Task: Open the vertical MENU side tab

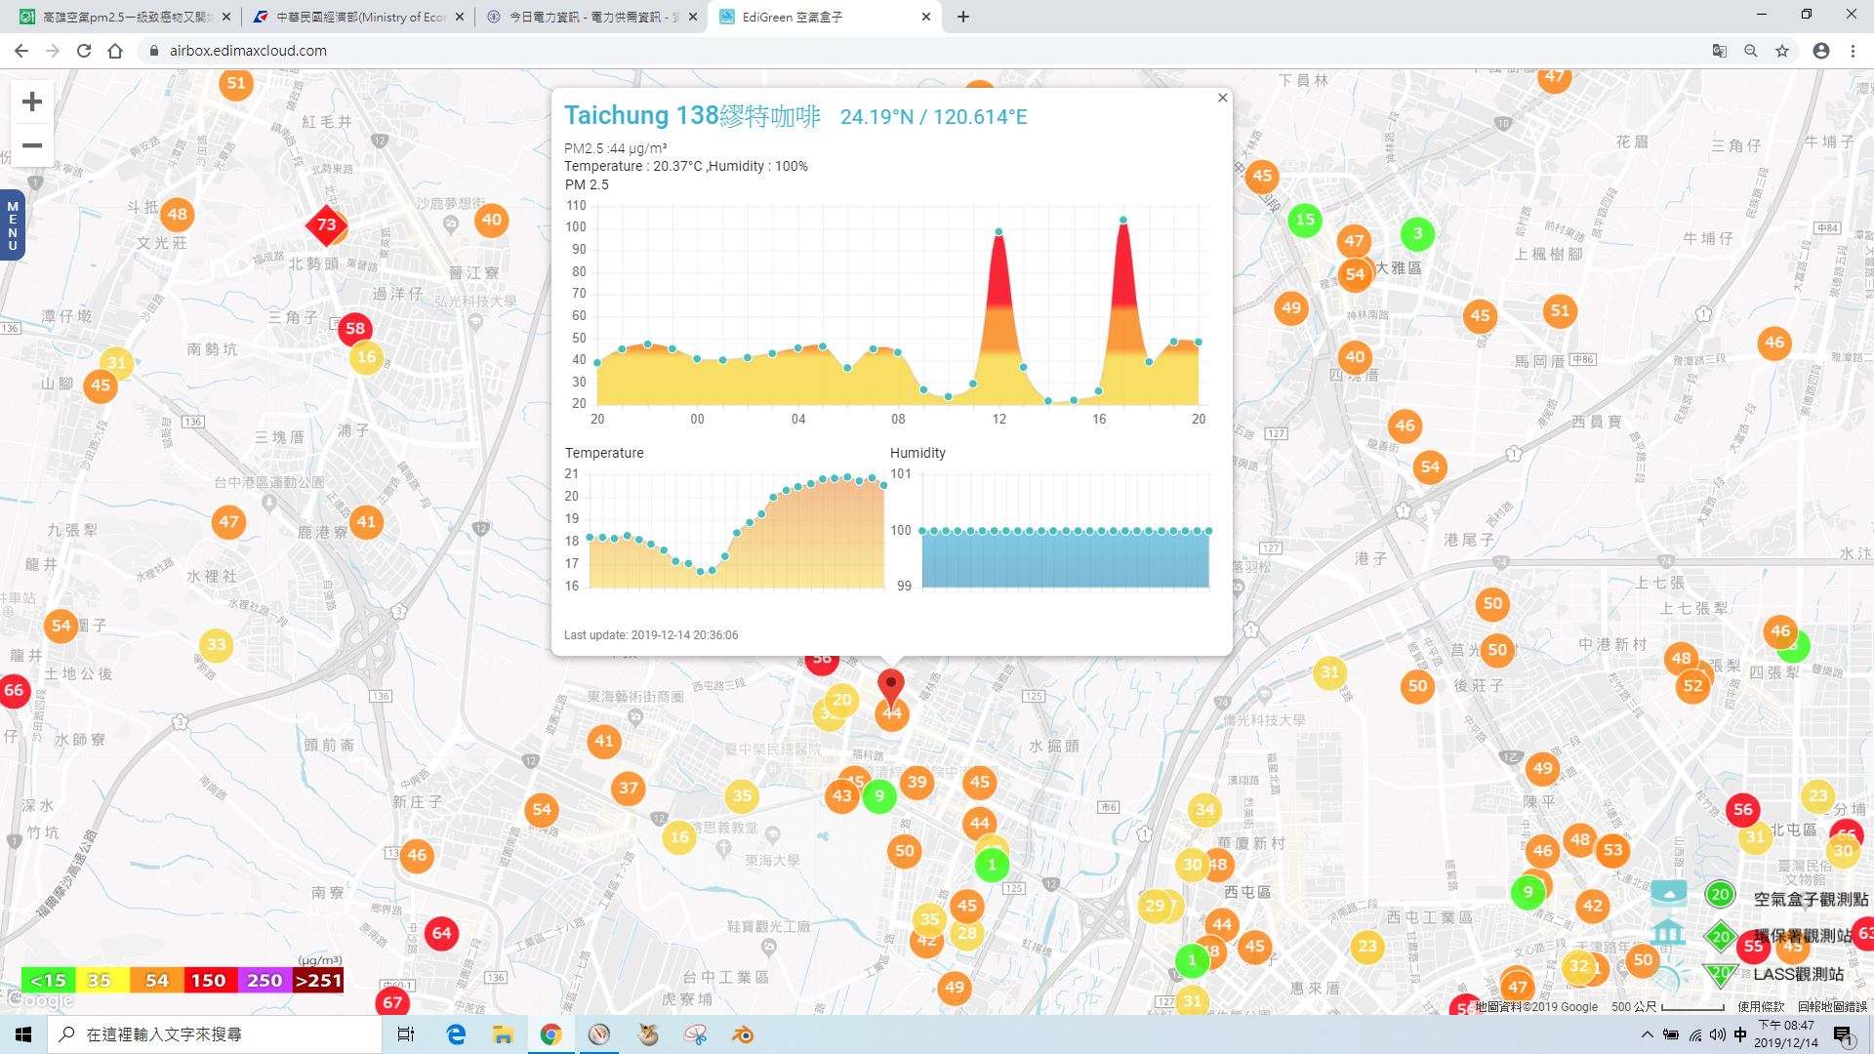Action: (x=12, y=224)
